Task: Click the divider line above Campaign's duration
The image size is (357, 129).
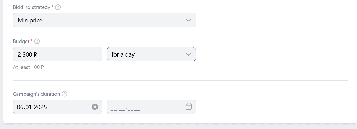Action: click(x=180, y=80)
